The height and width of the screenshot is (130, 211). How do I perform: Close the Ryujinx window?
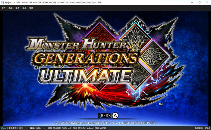[x=207, y=2]
